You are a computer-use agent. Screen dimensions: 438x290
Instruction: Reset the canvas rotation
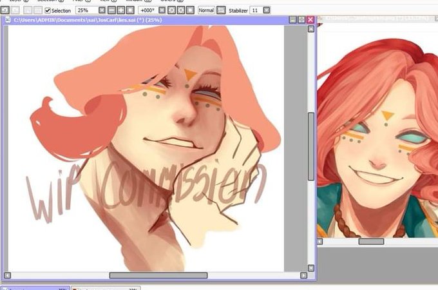(190, 10)
